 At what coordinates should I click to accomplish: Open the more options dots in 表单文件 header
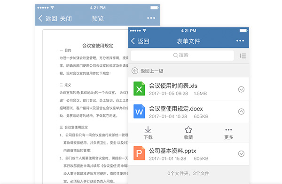tap(240, 41)
